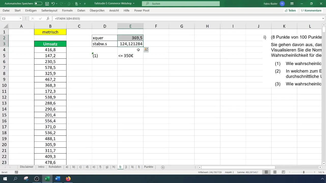Switch to the Start ribbon tab
Image resolution: width=326 pixels, height=183 pixels.
(18, 10)
